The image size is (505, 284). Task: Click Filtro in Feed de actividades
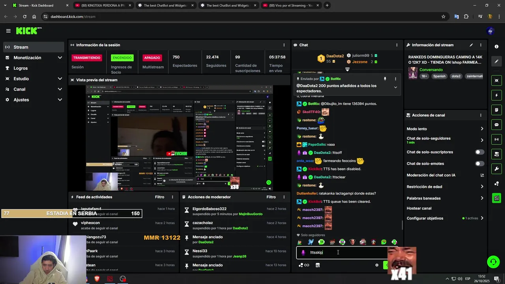(159, 197)
